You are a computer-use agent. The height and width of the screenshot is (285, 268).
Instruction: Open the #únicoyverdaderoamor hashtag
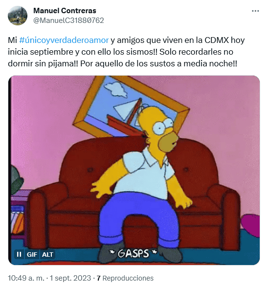pos(64,40)
